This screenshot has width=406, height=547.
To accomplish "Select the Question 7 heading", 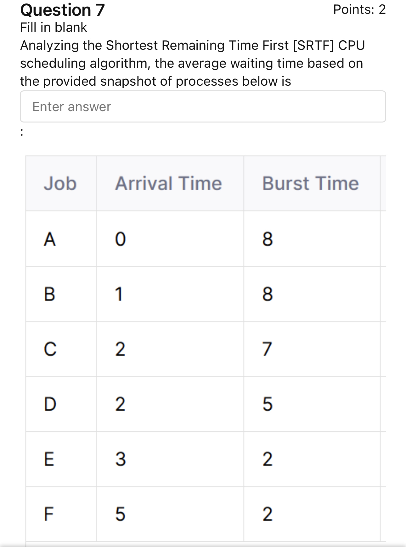I will point(62,10).
